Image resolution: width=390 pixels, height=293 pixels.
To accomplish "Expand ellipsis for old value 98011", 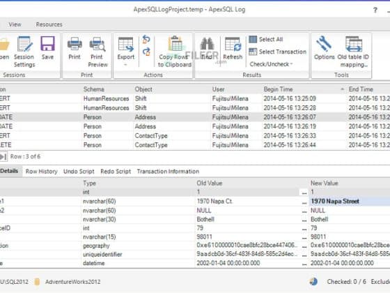I will click(x=304, y=237).
